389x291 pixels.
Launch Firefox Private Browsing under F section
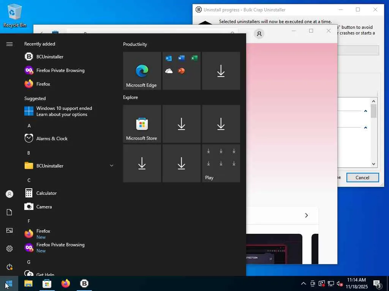tap(69, 247)
